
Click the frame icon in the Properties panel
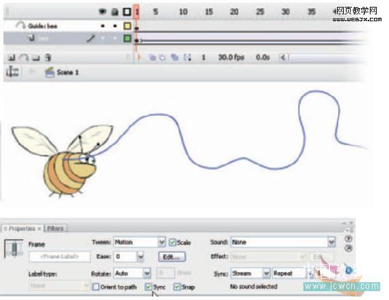point(14,249)
